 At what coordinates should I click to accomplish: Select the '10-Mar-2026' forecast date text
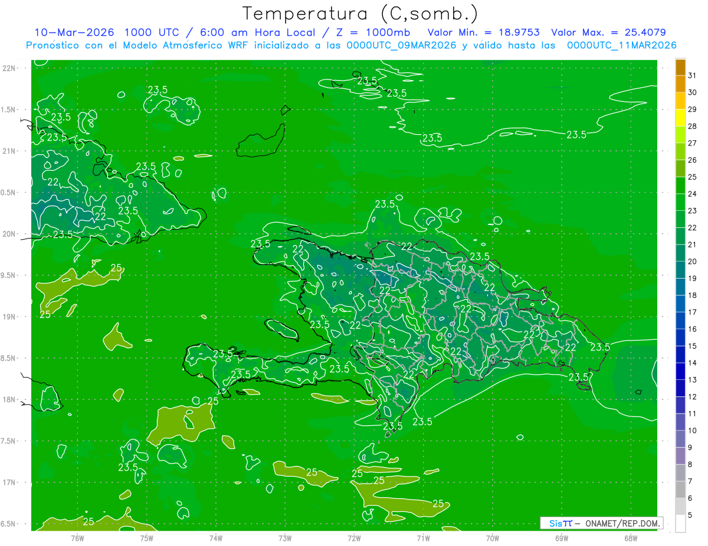click(74, 32)
